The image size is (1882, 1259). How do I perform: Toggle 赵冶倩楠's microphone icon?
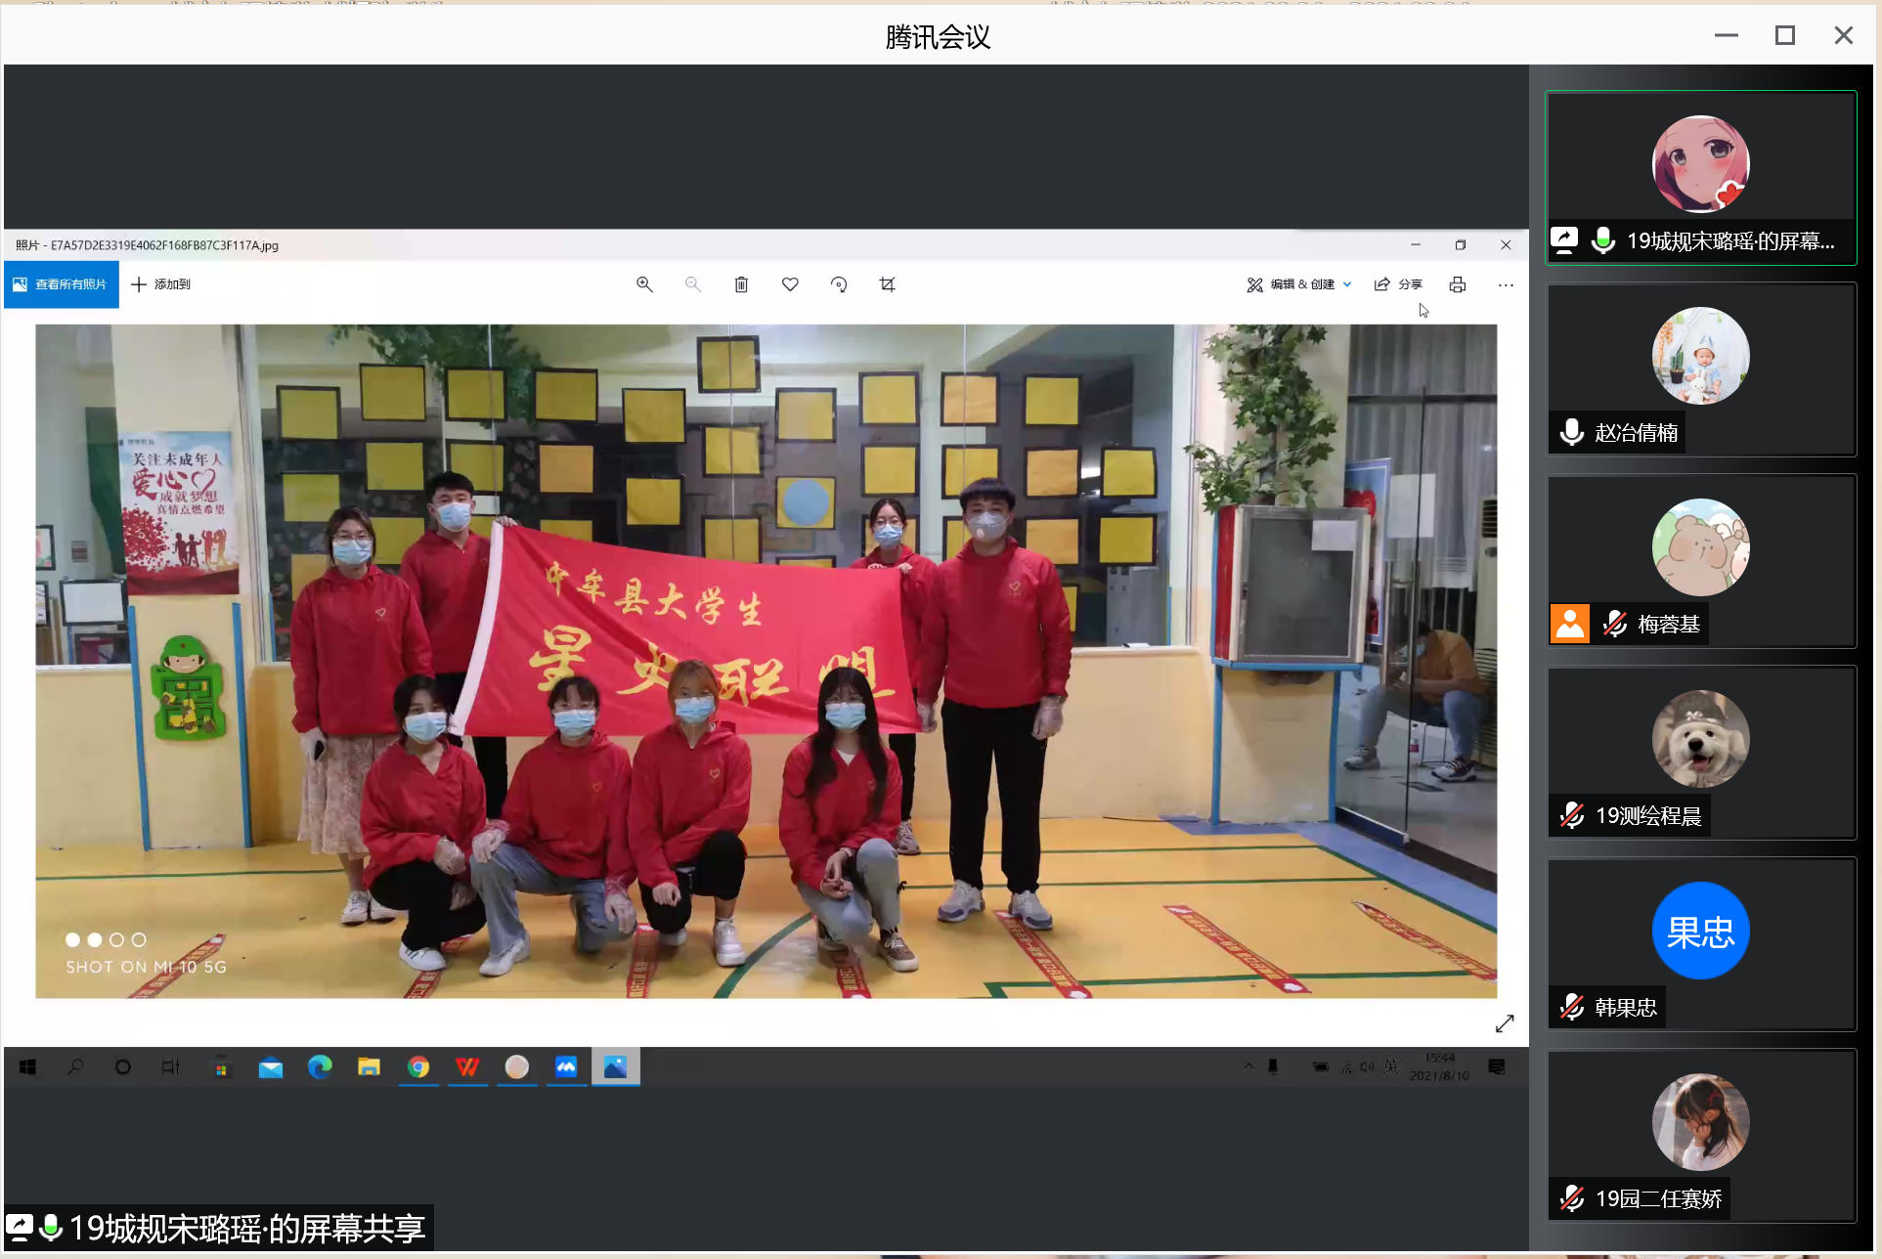pyautogui.click(x=1572, y=432)
